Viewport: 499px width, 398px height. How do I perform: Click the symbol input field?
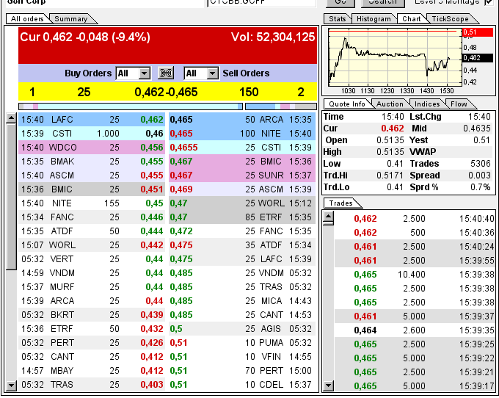pyautogui.click(x=261, y=2)
